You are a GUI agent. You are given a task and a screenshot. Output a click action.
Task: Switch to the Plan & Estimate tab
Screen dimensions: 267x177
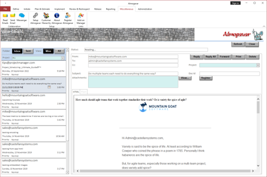[x=42, y=9]
